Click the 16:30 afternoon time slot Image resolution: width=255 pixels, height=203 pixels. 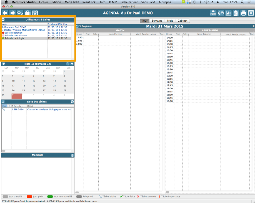coord(209,69)
